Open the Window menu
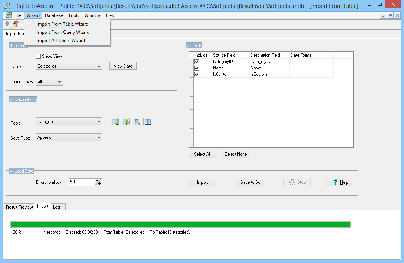The image size is (404, 263). coord(92,15)
